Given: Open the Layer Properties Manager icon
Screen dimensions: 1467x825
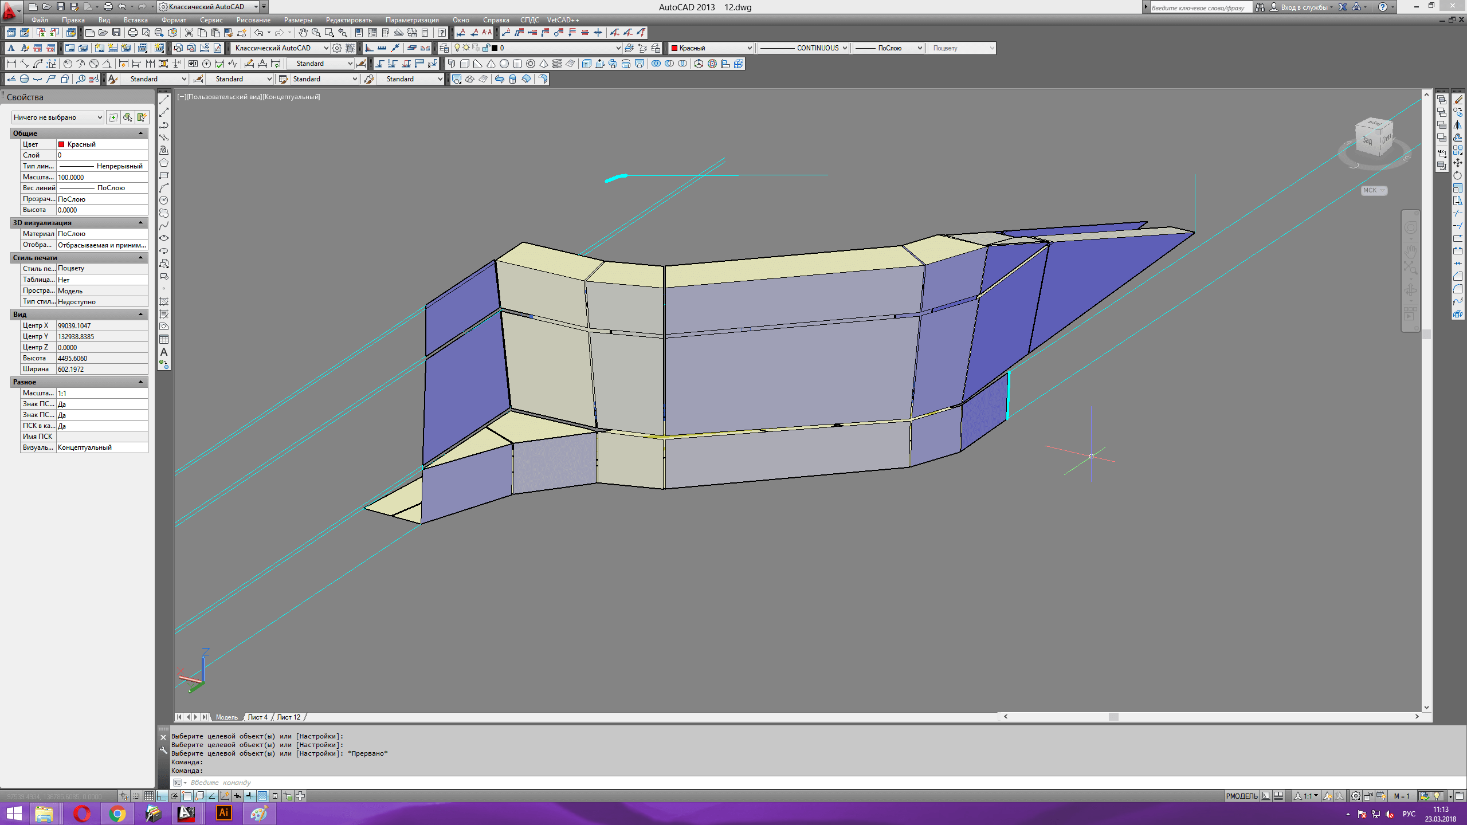Looking at the screenshot, I should (444, 48).
